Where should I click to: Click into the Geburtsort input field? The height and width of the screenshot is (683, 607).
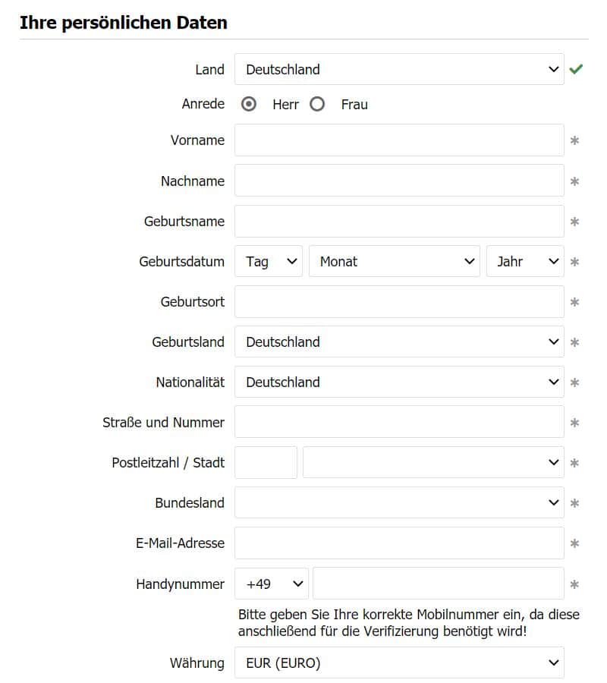(398, 301)
